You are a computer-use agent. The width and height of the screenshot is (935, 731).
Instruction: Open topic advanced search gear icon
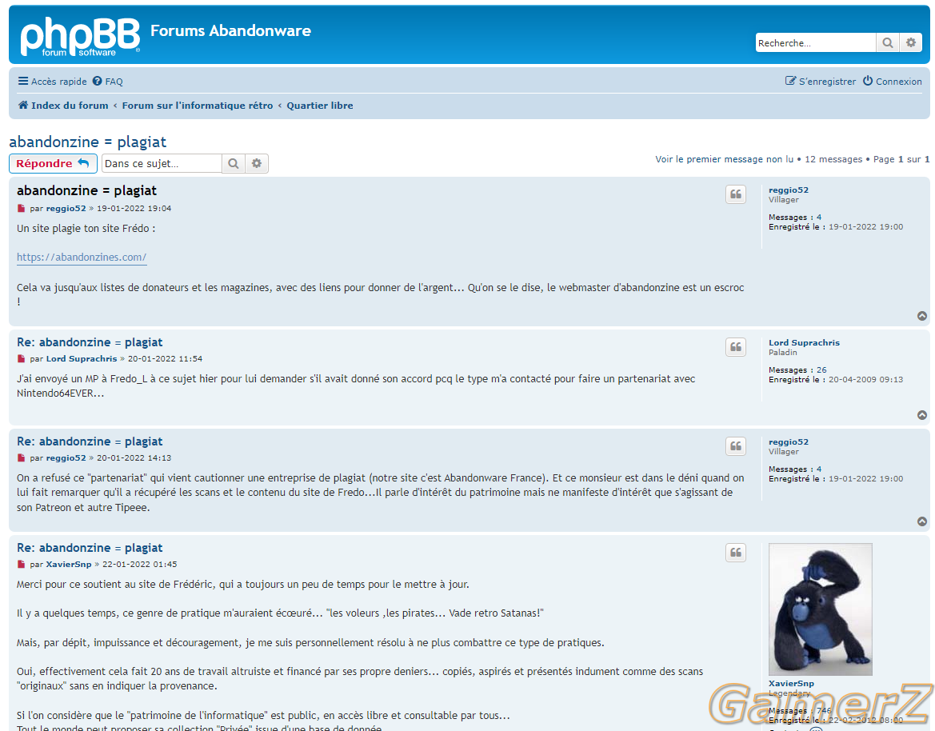257,163
